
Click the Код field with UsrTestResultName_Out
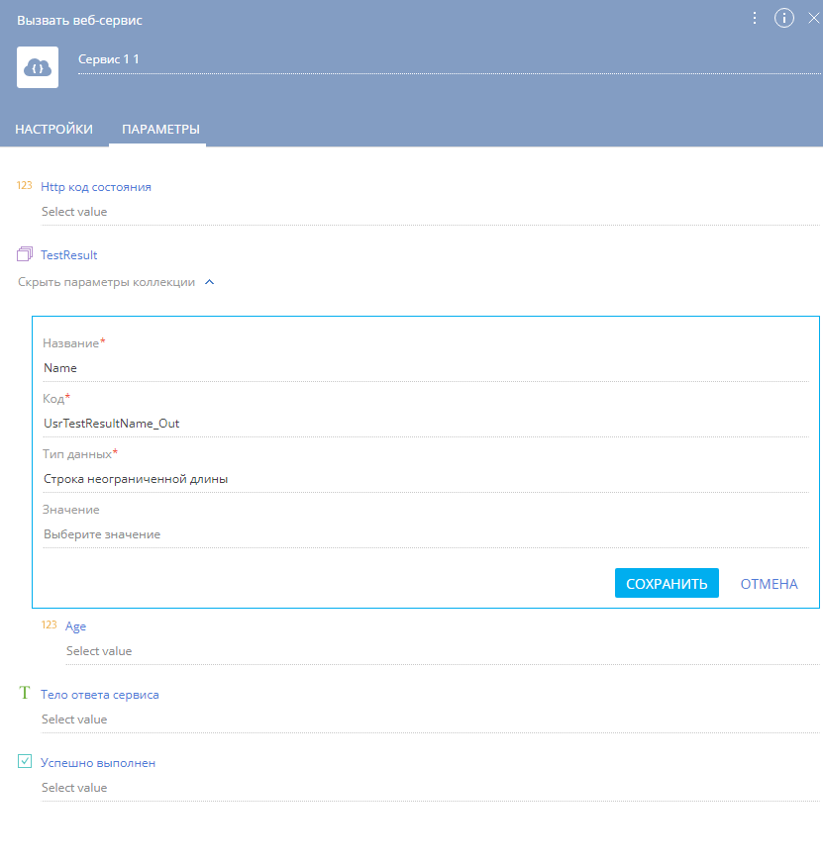tap(426, 424)
